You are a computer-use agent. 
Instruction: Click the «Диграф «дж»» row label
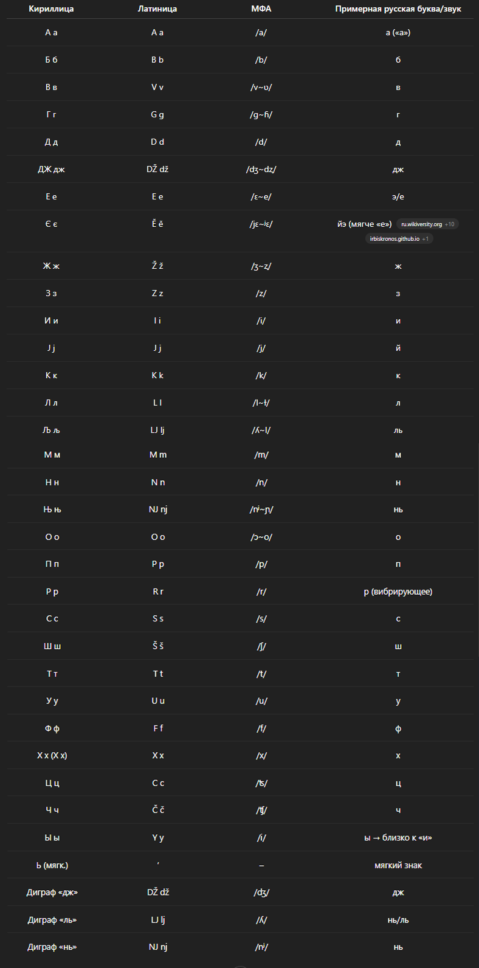(x=52, y=893)
